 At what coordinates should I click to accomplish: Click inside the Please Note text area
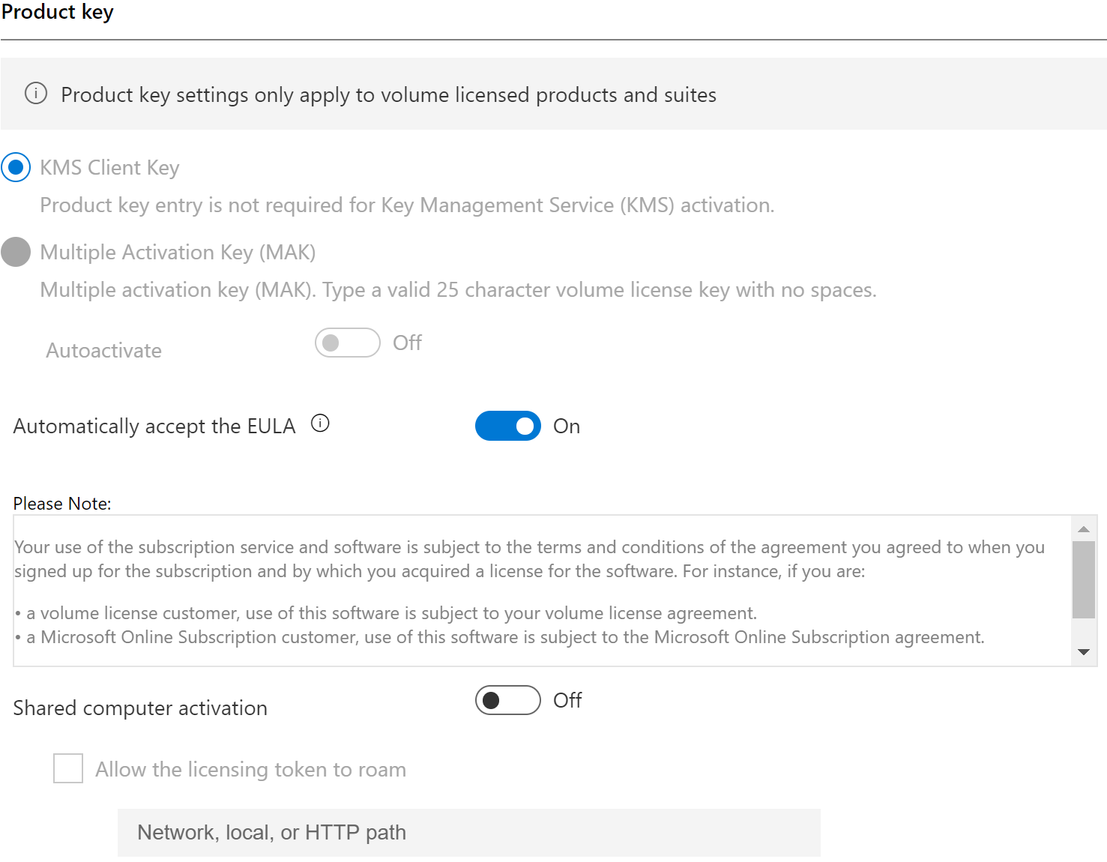point(543,591)
